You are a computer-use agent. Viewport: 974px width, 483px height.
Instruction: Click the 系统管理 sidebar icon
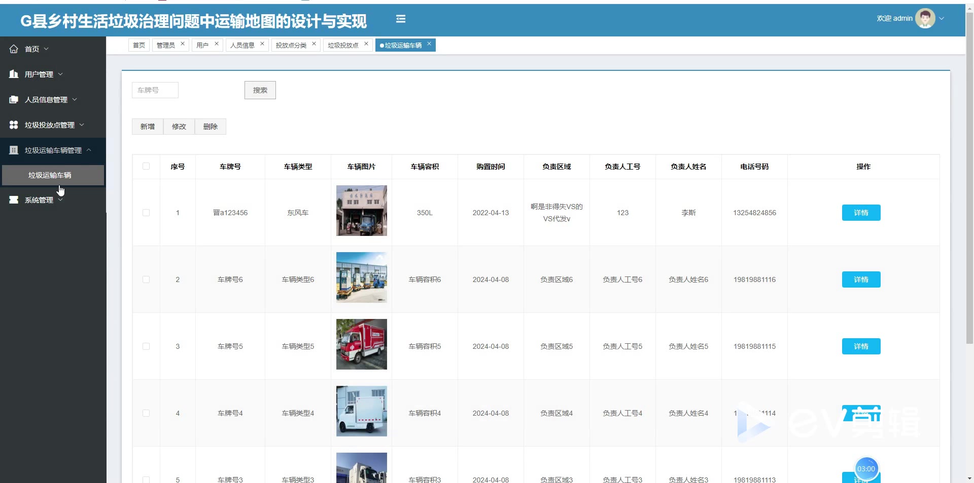[14, 200]
